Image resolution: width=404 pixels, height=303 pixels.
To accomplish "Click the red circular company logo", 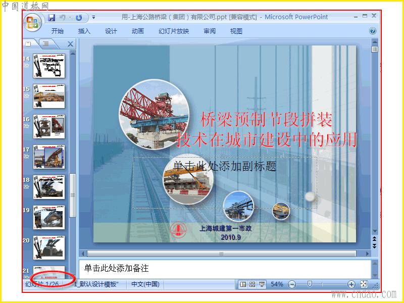I will [x=178, y=230].
